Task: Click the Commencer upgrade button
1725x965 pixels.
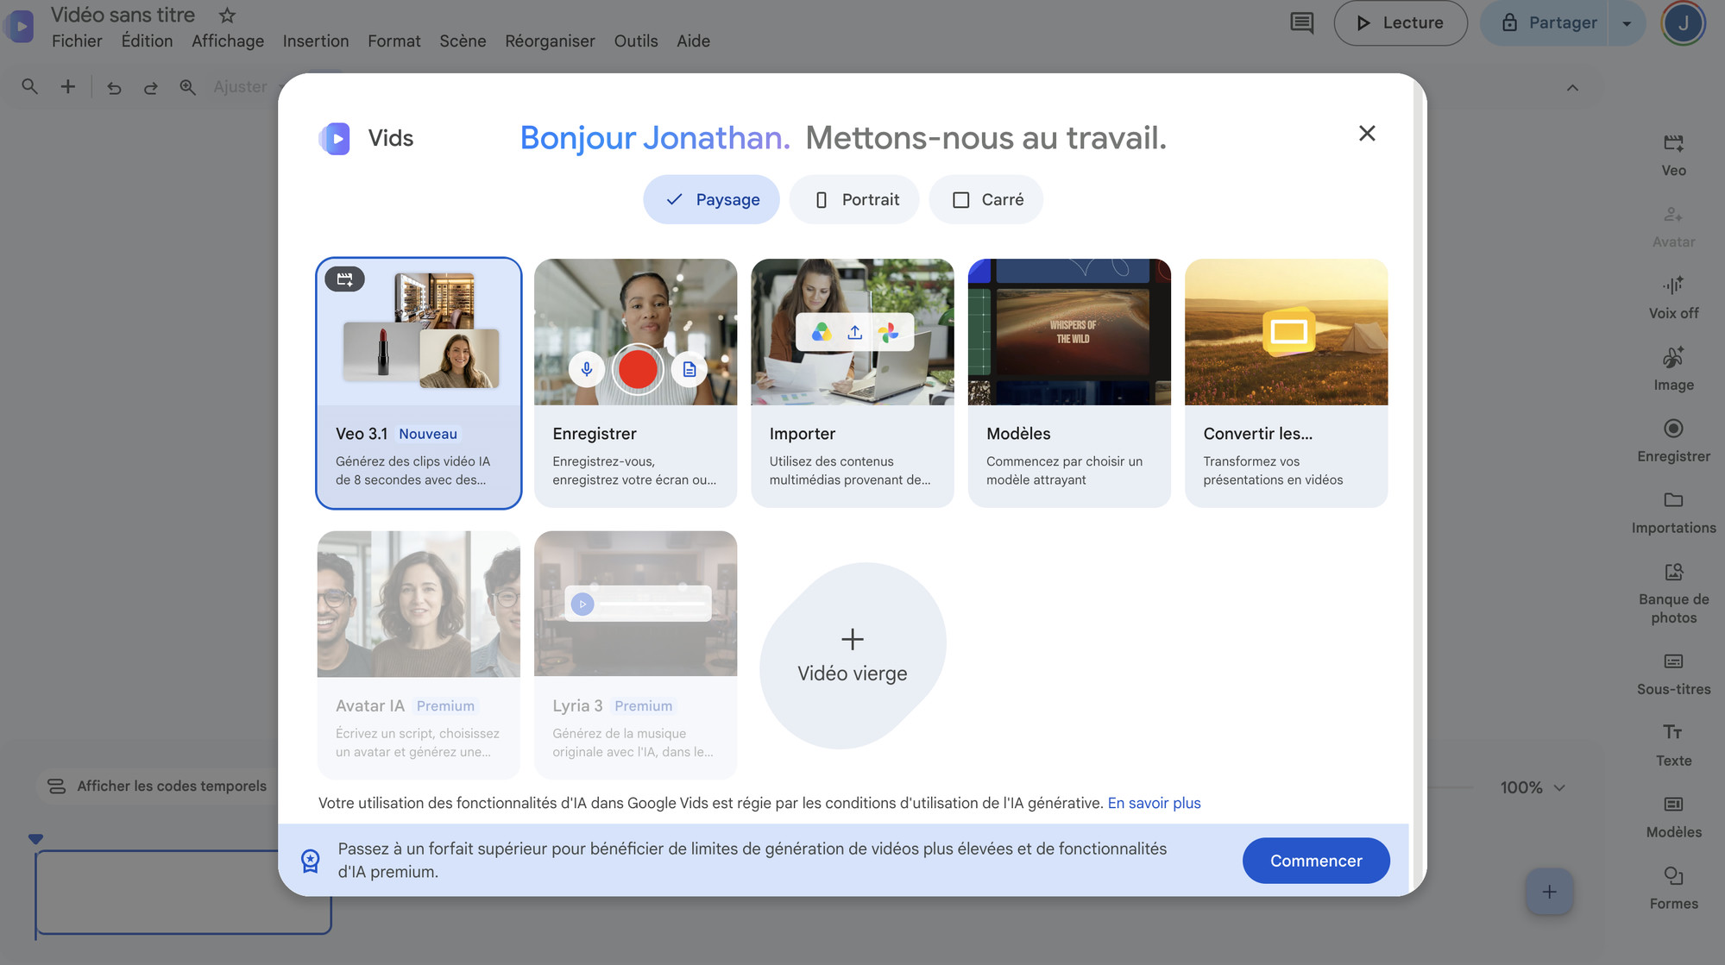Action: (x=1316, y=861)
